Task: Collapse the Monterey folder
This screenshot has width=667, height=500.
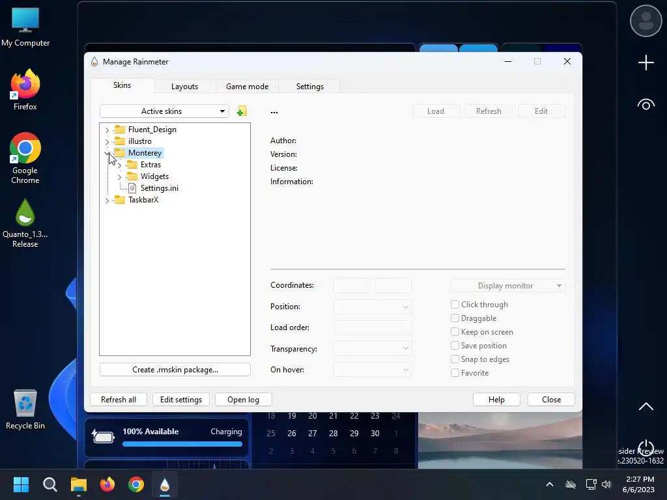Action: (107, 153)
